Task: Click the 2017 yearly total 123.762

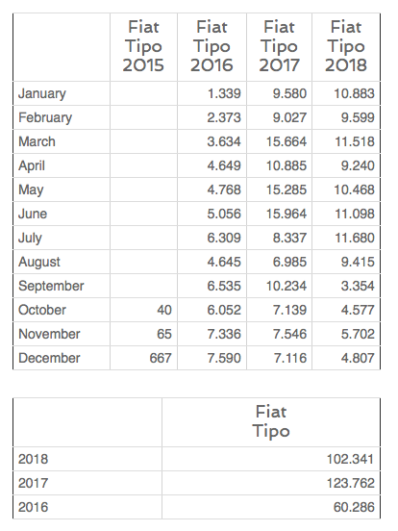Action: click(350, 483)
